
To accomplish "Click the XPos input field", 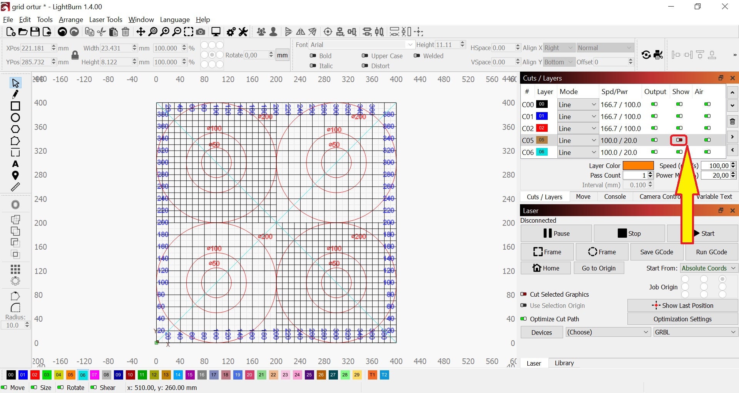I will click(36, 48).
